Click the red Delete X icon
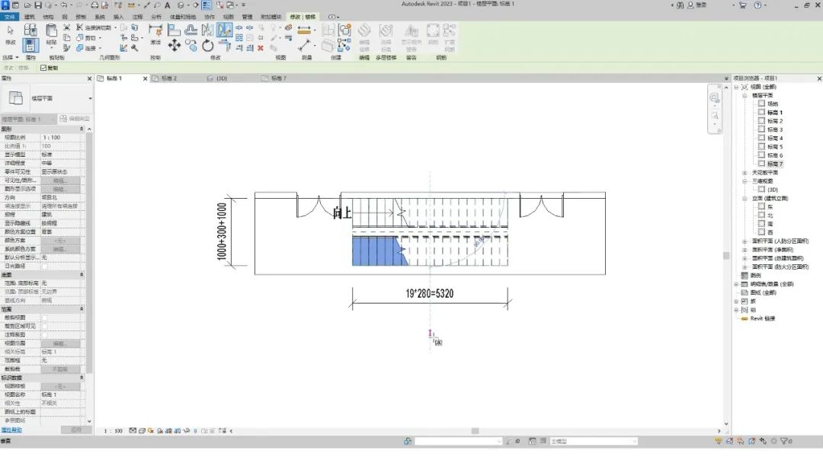 [261, 48]
